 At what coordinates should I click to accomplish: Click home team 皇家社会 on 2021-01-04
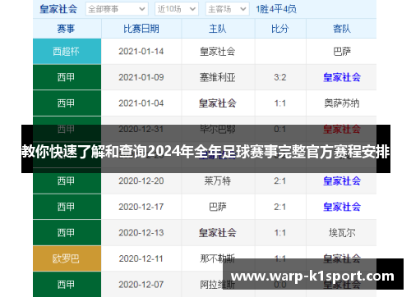pyautogui.click(x=218, y=103)
